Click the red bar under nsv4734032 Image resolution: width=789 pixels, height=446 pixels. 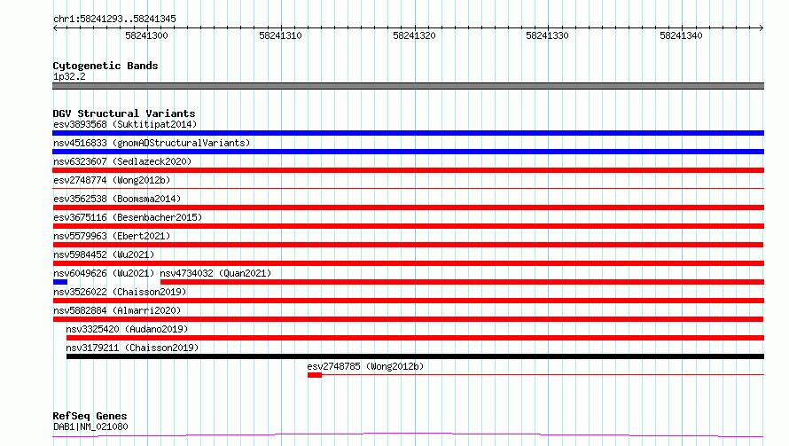point(462,282)
